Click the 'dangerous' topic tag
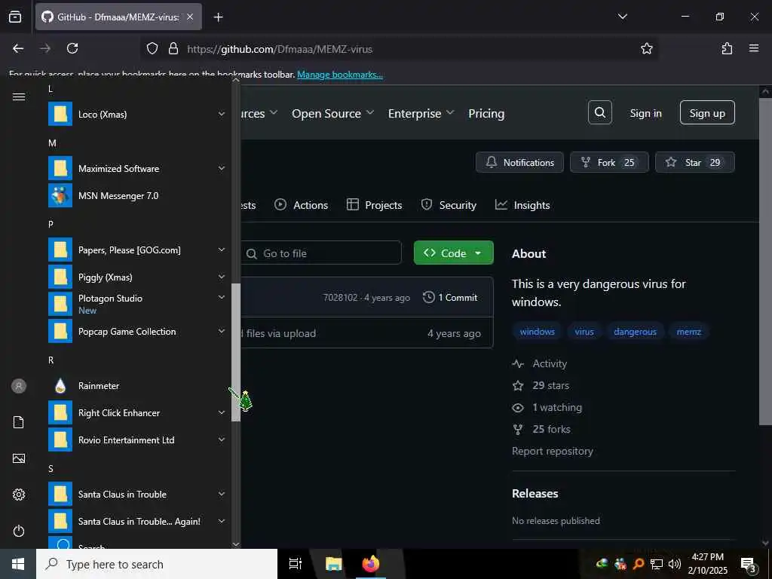Screen dimensions: 772x579 click(x=635, y=332)
